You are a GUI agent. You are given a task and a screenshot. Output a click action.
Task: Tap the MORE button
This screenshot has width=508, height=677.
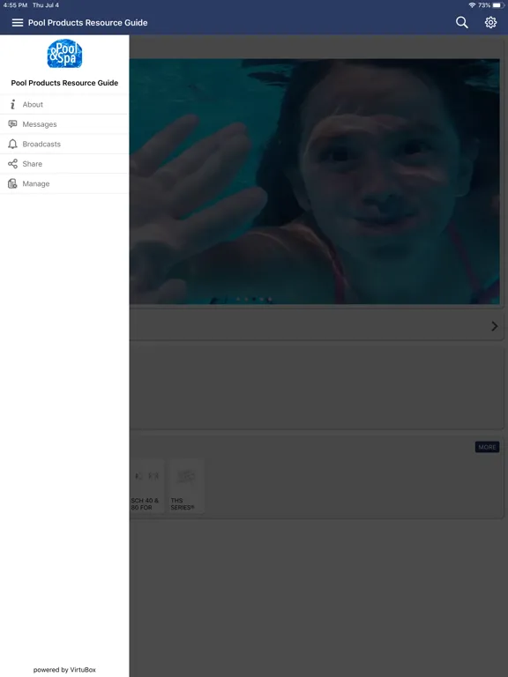point(487,447)
